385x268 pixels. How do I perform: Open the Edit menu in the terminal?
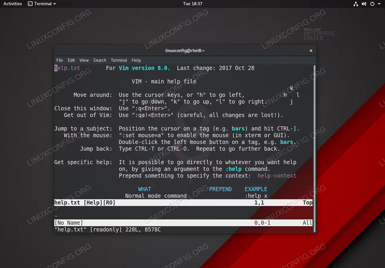pyautogui.click(x=71, y=60)
